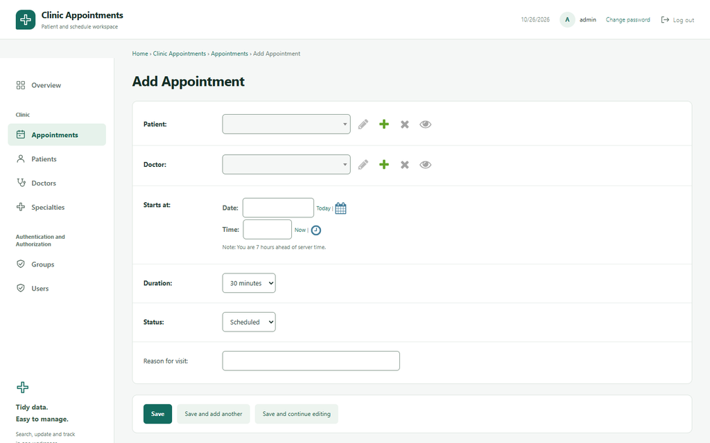710x443 pixels.
Task: Edit selected patient with pencil icon
Action: [x=363, y=125]
